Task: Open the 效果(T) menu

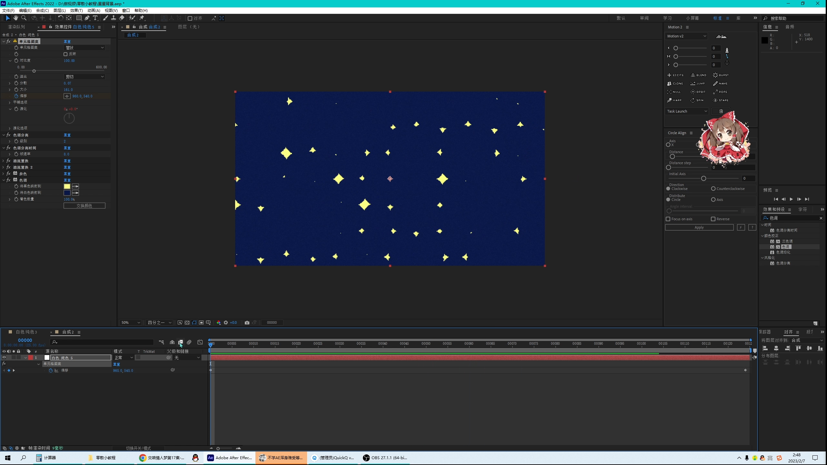Action: (x=76, y=10)
